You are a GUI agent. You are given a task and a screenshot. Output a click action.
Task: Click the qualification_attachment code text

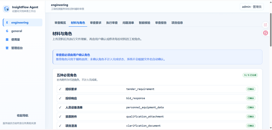point(145,116)
